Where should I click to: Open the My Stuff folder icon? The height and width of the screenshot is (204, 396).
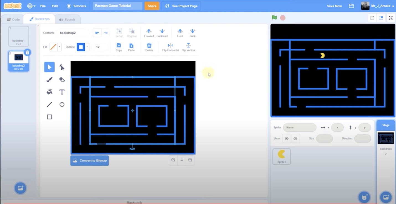351,6
